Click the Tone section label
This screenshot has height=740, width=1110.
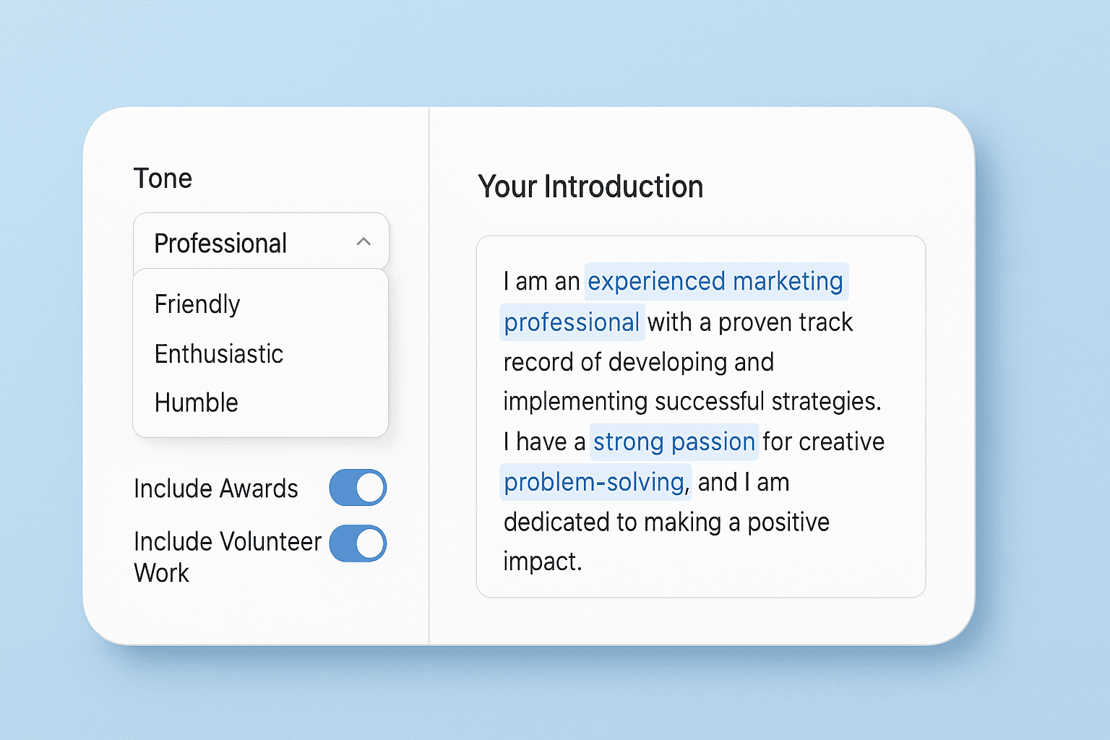point(163,178)
